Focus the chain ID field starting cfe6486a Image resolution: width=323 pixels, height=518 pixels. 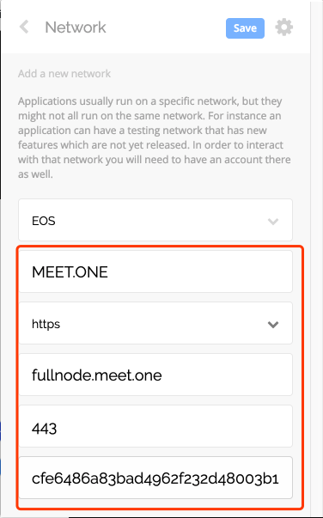[x=155, y=478]
